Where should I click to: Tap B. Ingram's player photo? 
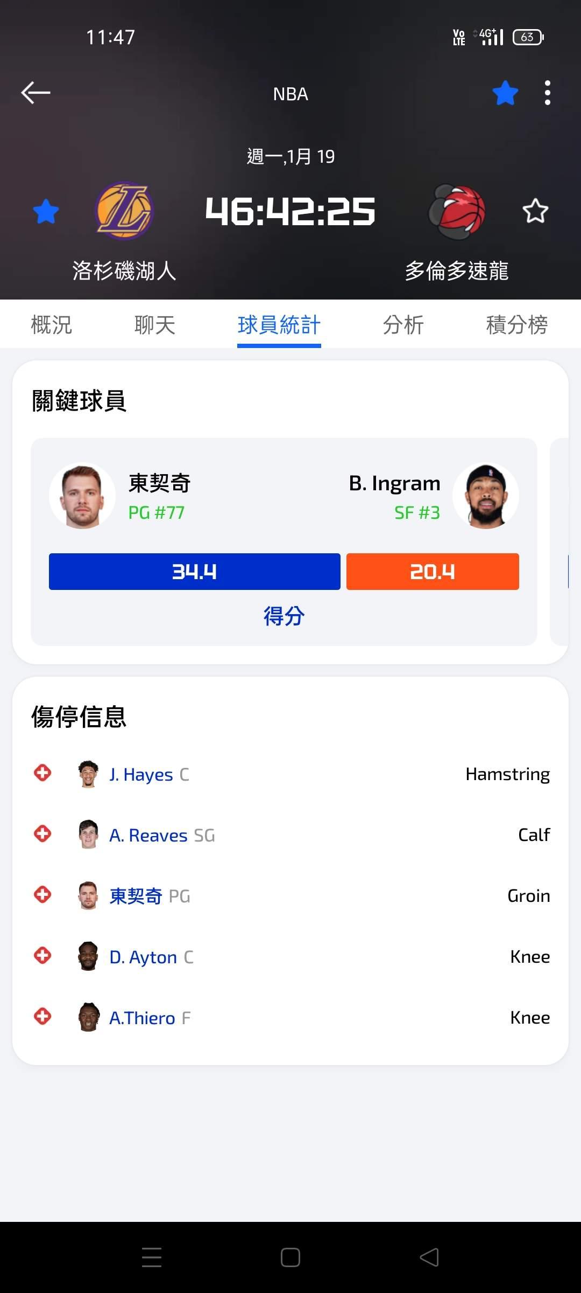coord(486,496)
